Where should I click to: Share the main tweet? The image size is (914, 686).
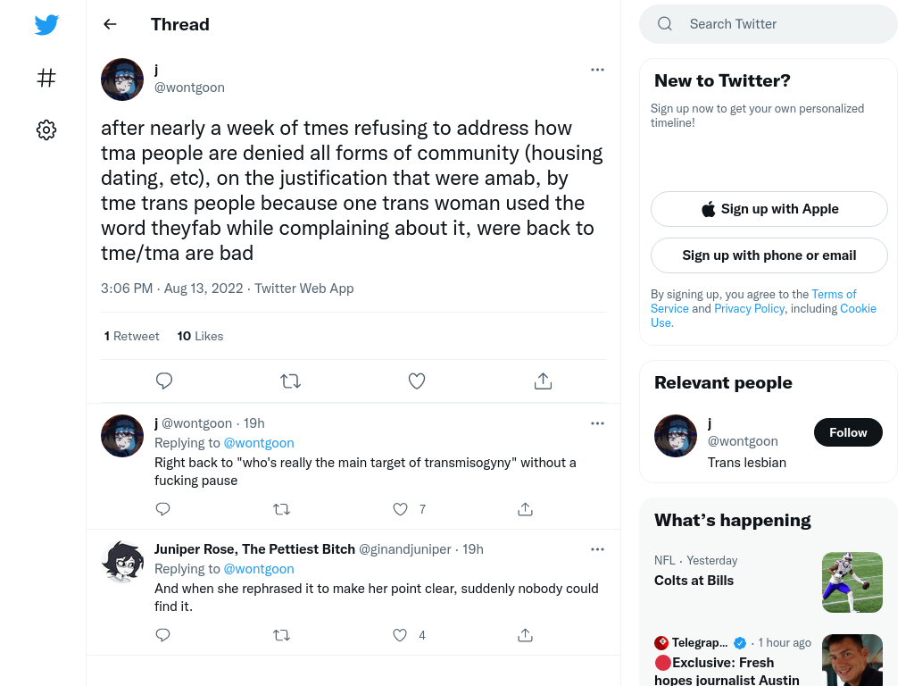click(x=543, y=381)
